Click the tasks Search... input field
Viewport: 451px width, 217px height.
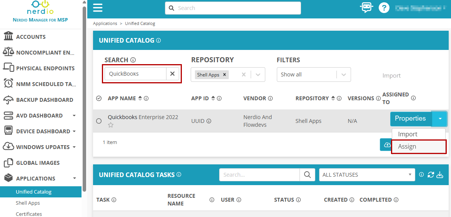point(260,174)
